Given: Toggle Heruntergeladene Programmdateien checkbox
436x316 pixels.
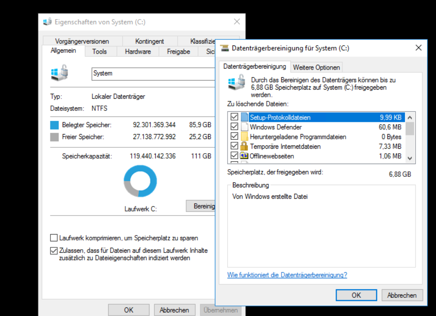Looking at the screenshot, I should tap(234, 136).
